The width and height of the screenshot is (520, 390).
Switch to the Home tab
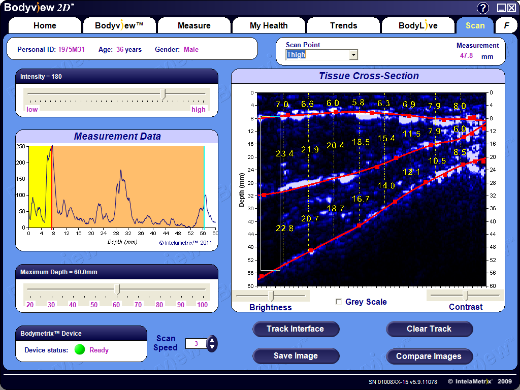click(x=45, y=25)
